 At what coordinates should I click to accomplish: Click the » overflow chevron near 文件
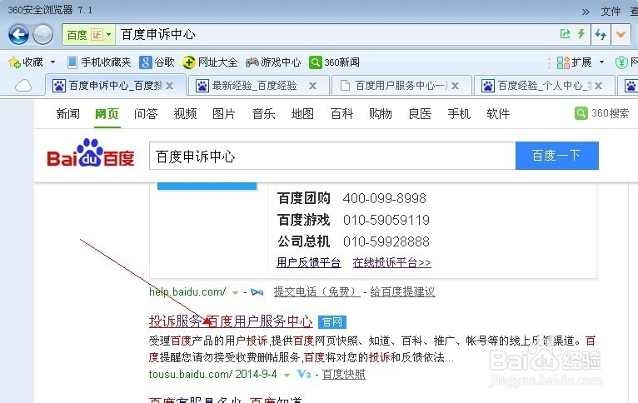586,12
